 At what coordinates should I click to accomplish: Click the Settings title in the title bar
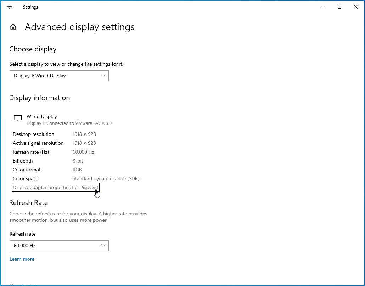pos(30,7)
